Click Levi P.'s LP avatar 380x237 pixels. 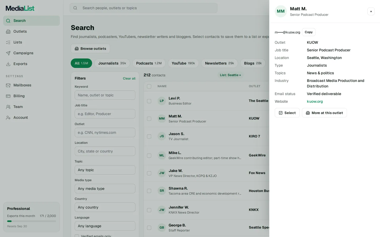162,101
